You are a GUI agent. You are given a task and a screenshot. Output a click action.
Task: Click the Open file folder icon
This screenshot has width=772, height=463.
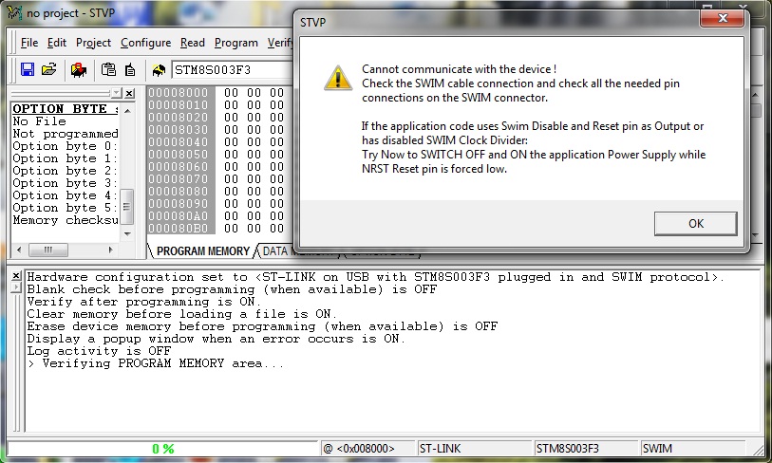(x=49, y=69)
